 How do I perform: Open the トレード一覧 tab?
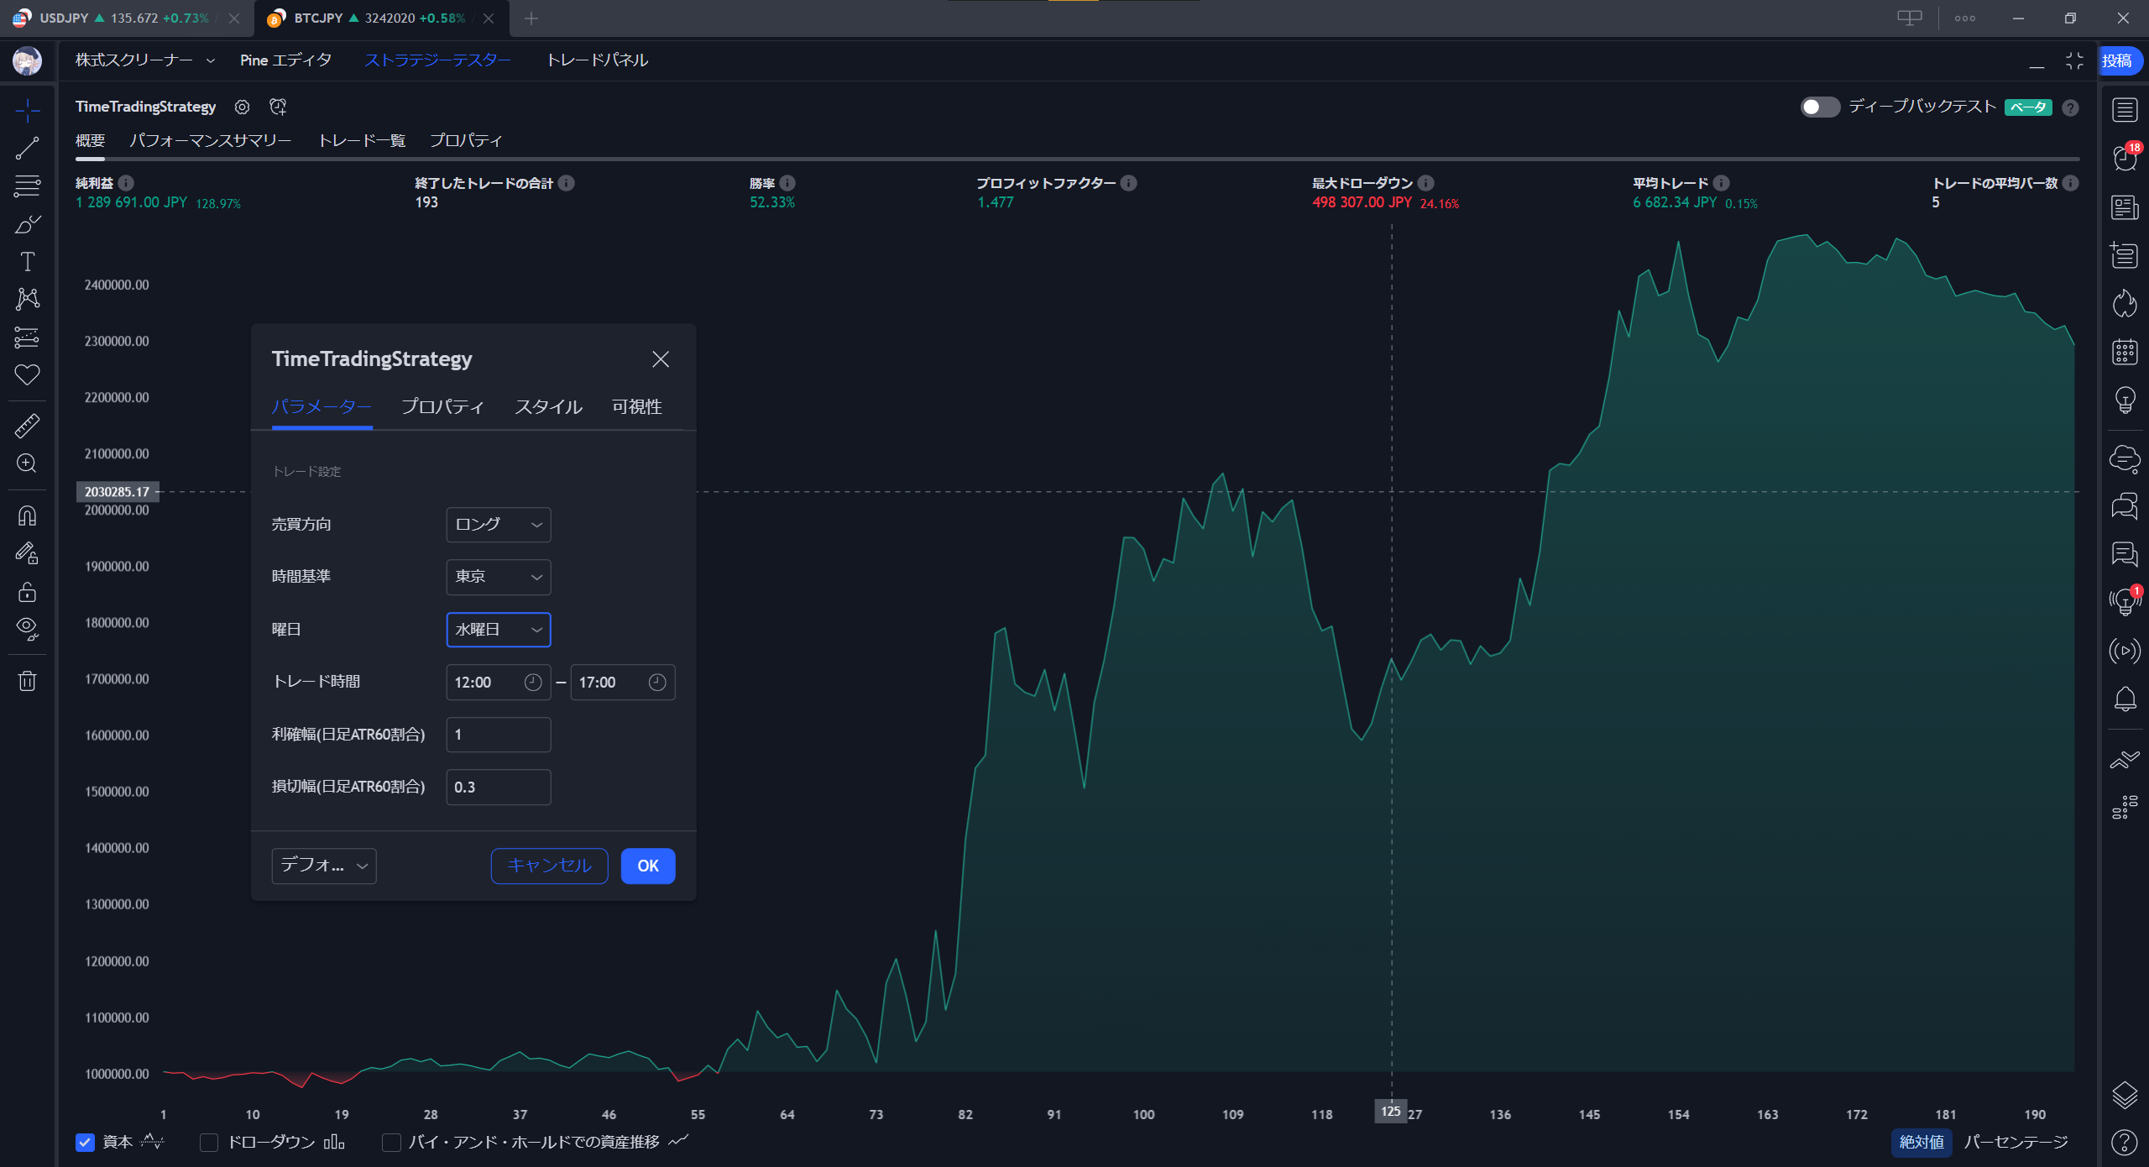(x=361, y=140)
